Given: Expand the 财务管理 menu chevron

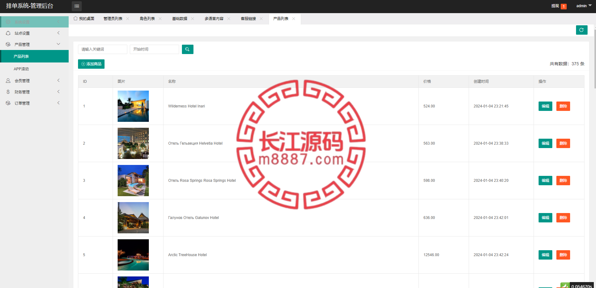Looking at the screenshot, I should pyautogui.click(x=58, y=92).
